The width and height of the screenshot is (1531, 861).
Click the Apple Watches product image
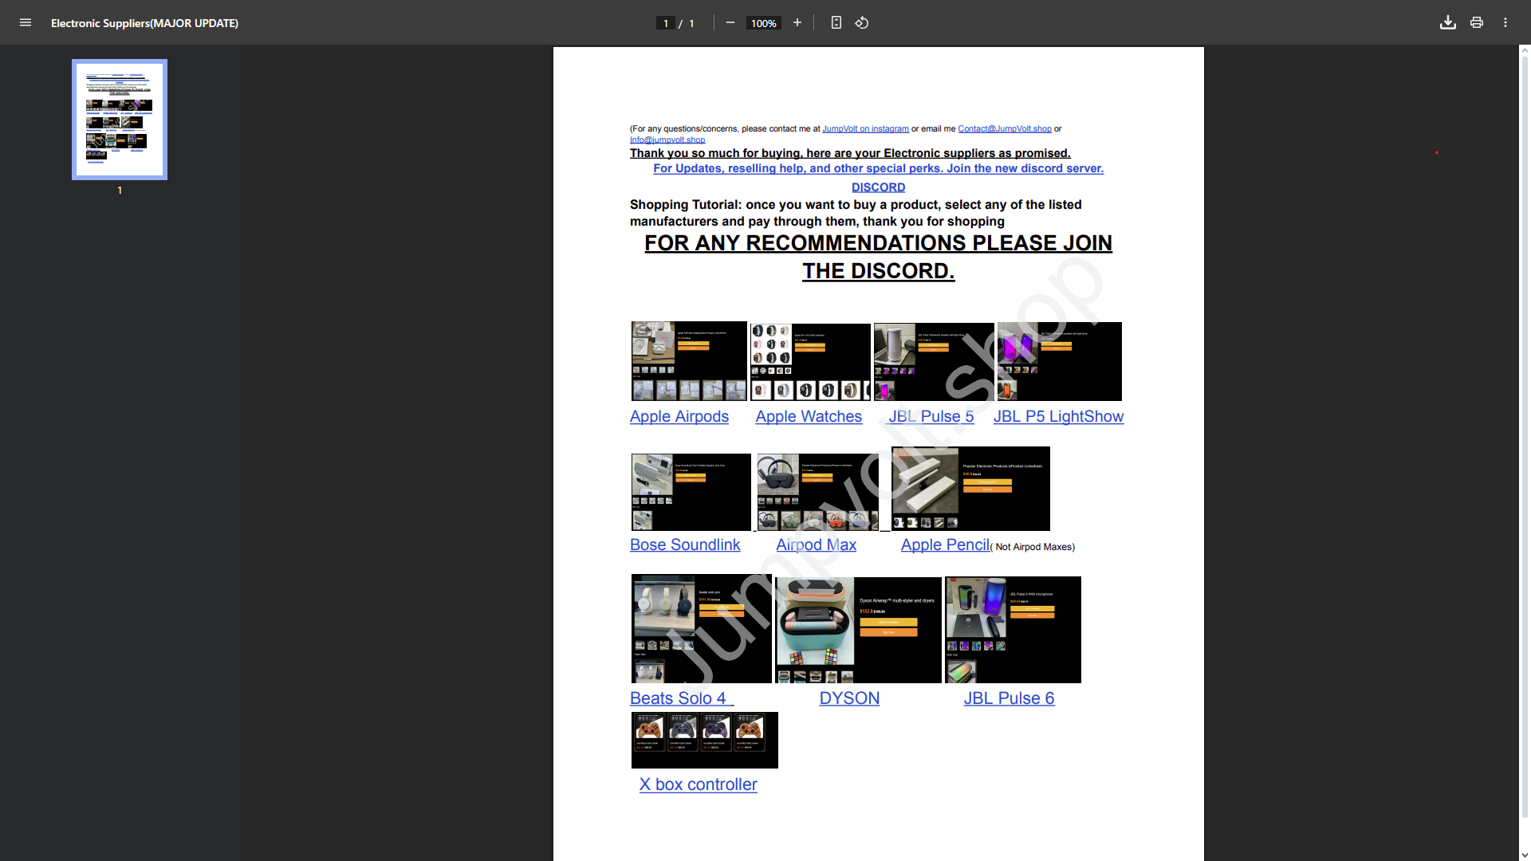[x=809, y=362]
